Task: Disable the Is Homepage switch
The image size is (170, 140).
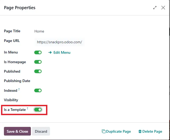Action: coord(38,62)
